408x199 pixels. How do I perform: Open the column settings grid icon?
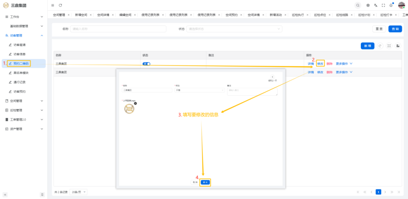pyautogui.click(x=398, y=46)
